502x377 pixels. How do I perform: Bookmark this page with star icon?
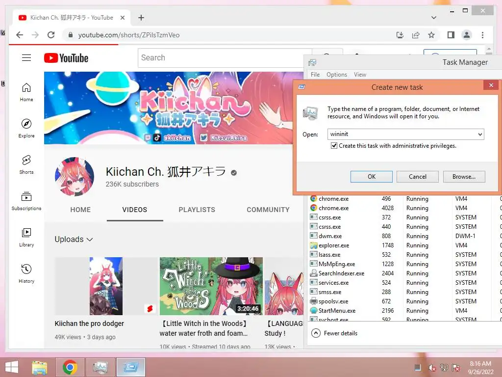(431, 35)
